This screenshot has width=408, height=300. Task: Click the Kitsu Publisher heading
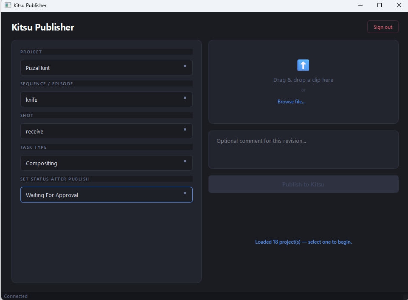tap(43, 27)
